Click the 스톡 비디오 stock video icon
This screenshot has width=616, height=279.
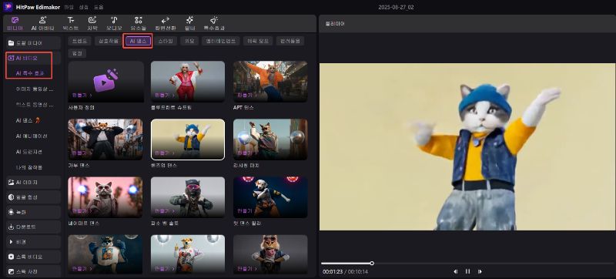tap(11, 257)
